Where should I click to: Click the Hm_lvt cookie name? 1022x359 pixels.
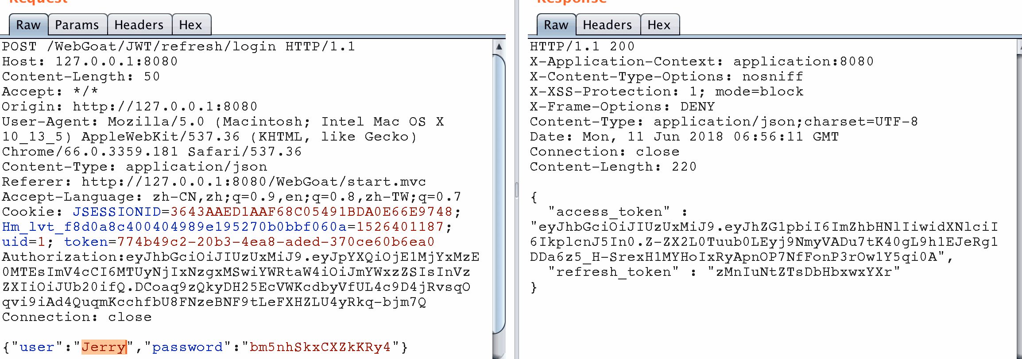pyautogui.click(x=174, y=227)
